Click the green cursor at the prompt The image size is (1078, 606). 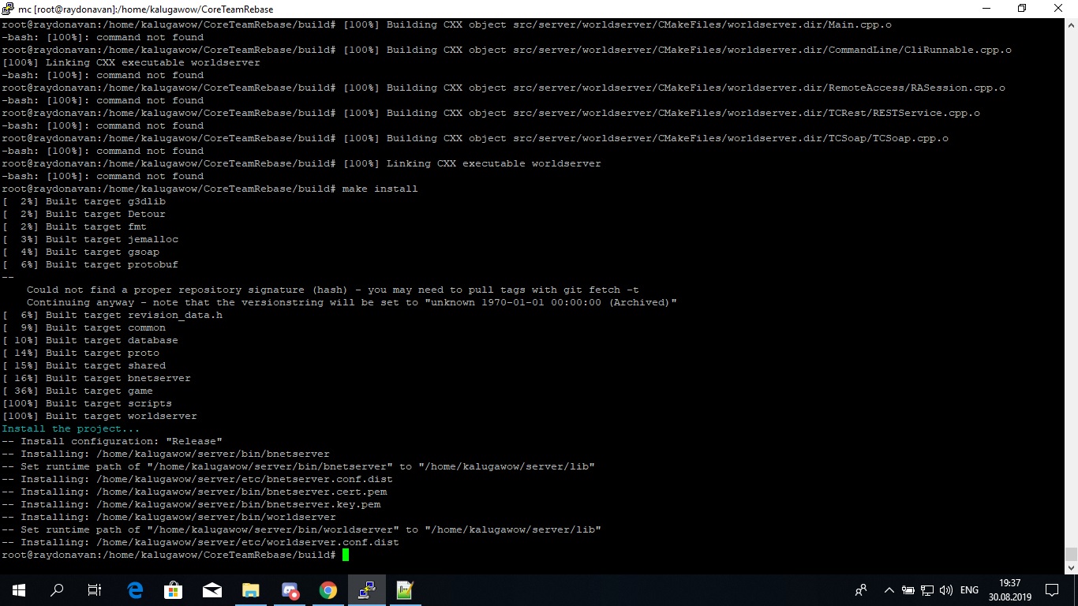pos(346,555)
